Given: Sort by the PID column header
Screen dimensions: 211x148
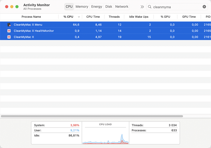Looking at the screenshot, I should click(208, 17).
